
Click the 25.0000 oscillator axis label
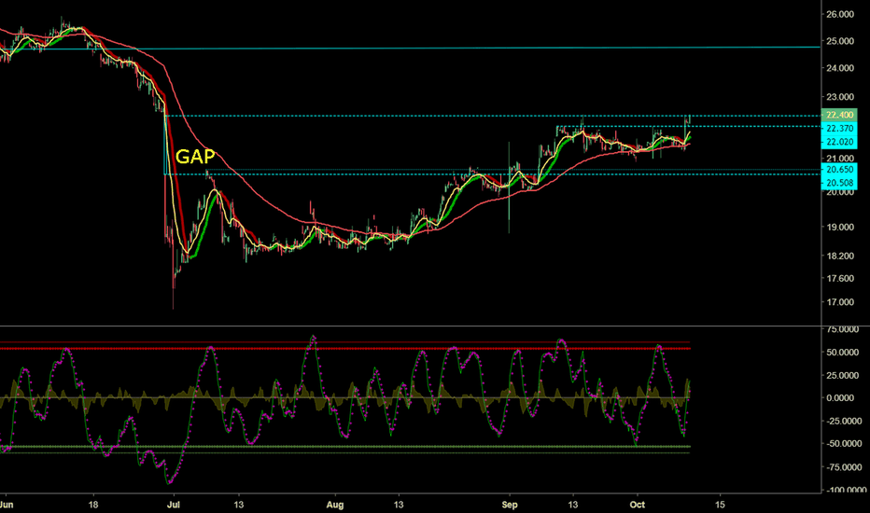[842, 376]
